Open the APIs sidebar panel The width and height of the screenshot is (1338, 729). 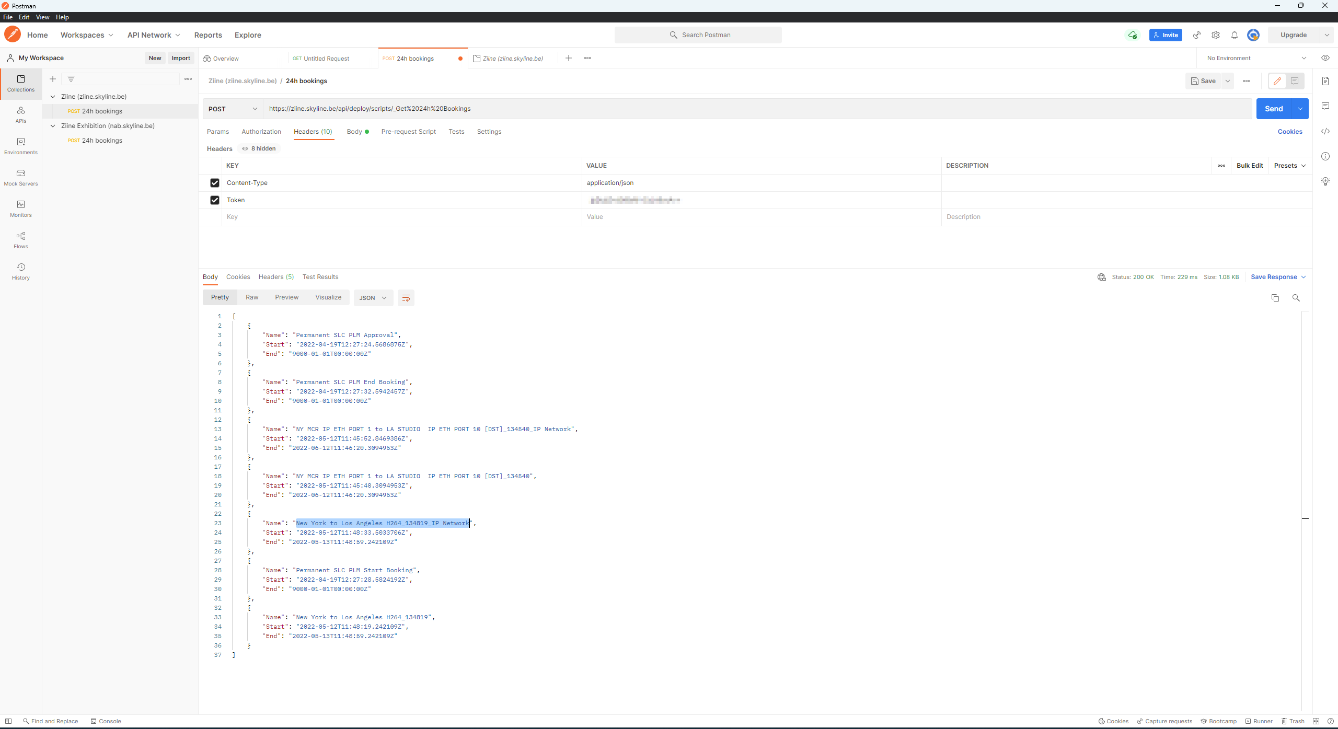pos(21,114)
